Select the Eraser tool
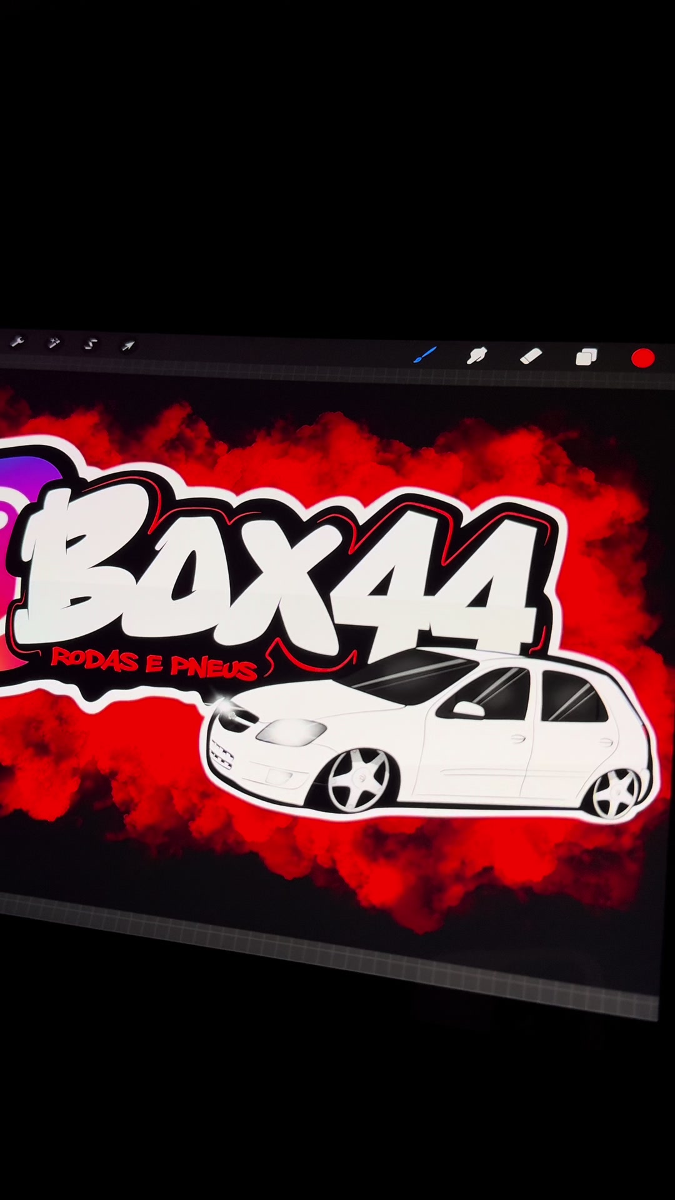The width and height of the screenshot is (675, 1200). [x=531, y=356]
